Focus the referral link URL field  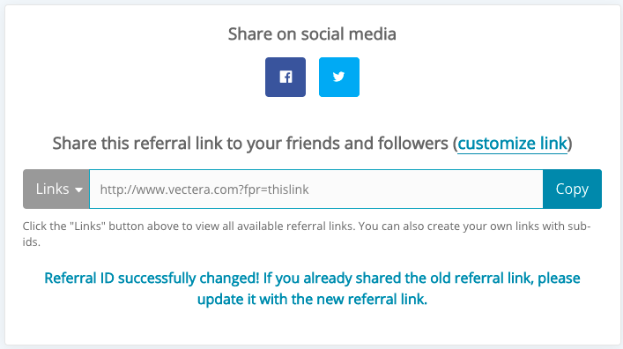click(316, 189)
